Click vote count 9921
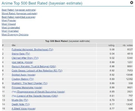Viewport: 135px width, 111px height. [x=130, y=87]
